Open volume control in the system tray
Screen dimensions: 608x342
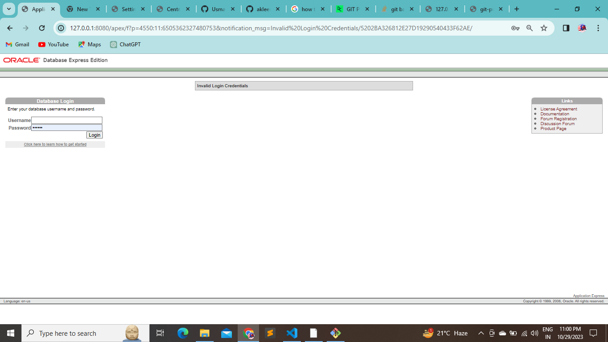click(534, 333)
